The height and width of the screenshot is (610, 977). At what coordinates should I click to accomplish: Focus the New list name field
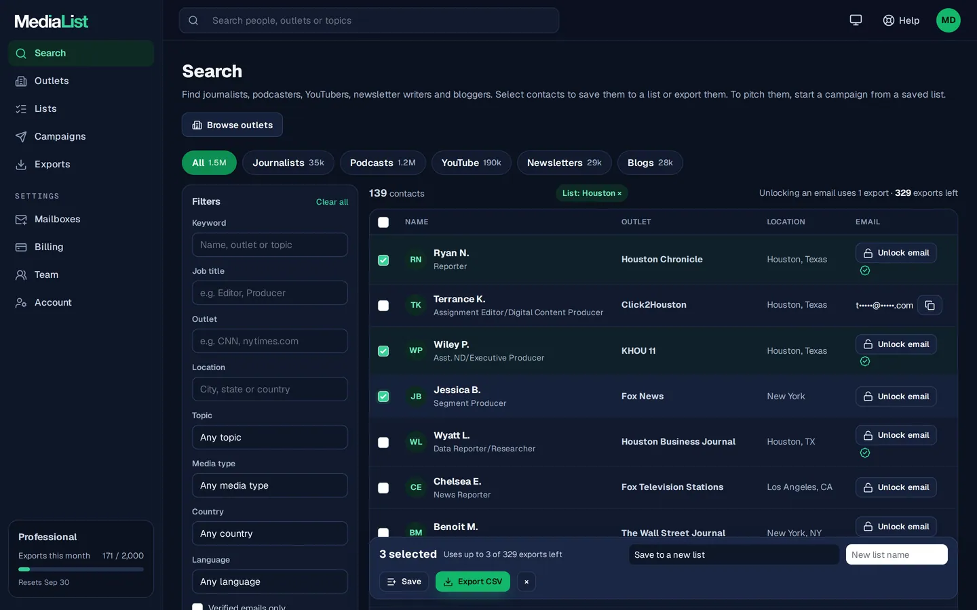click(x=897, y=554)
